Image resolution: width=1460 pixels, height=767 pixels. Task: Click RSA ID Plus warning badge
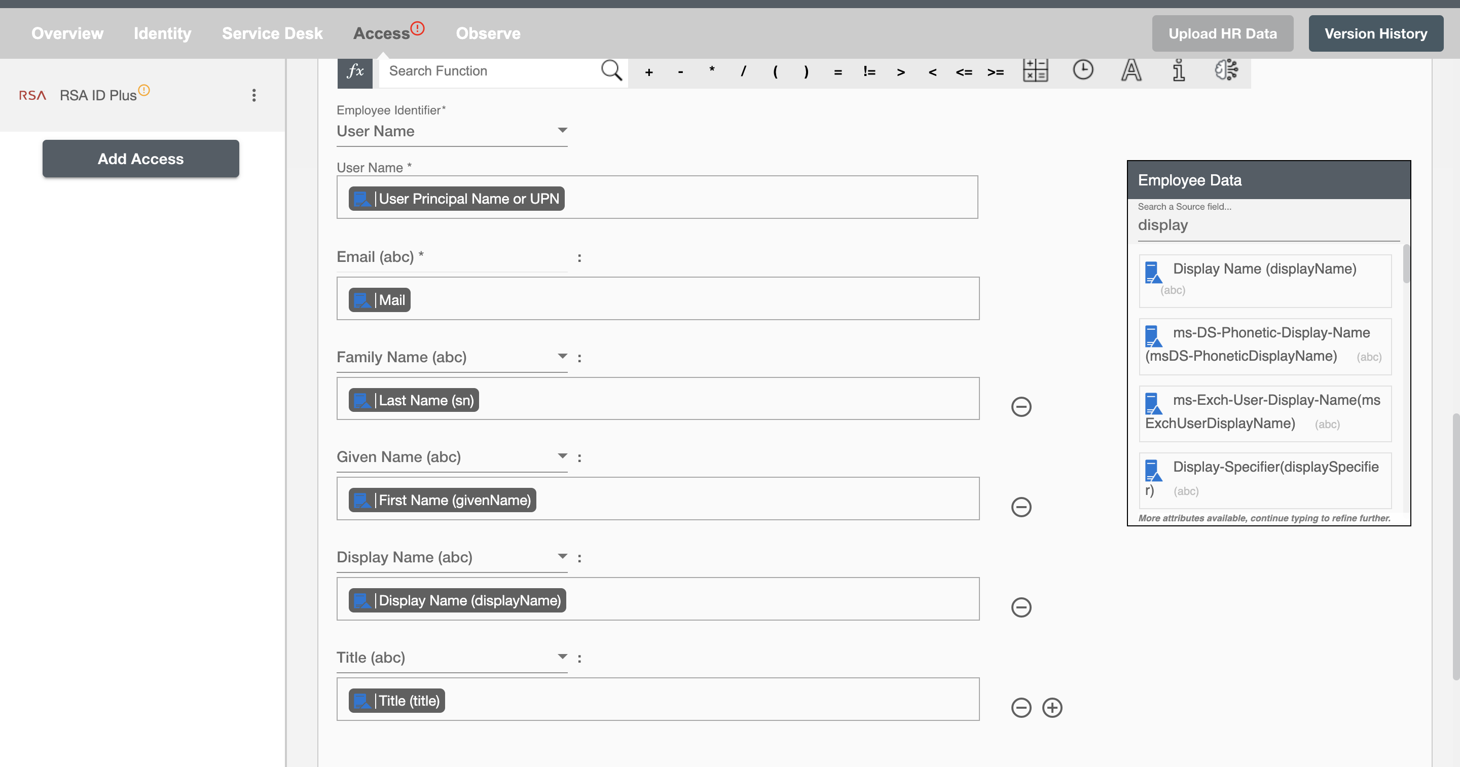coord(144,90)
